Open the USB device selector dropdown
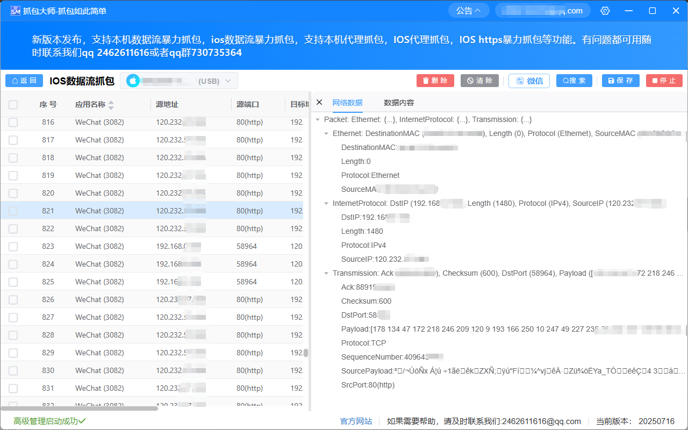Image resolution: width=688 pixels, height=430 pixels. point(178,81)
